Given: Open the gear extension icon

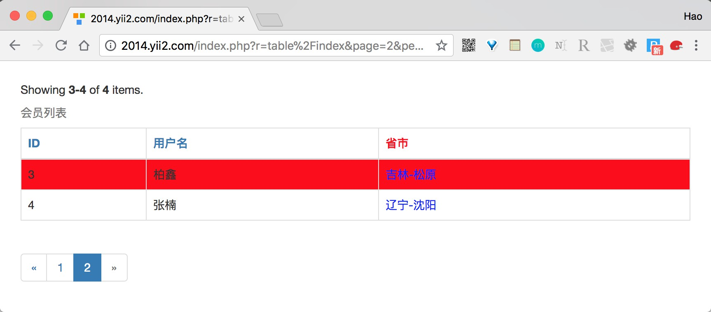Looking at the screenshot, I should pos(630,45).
